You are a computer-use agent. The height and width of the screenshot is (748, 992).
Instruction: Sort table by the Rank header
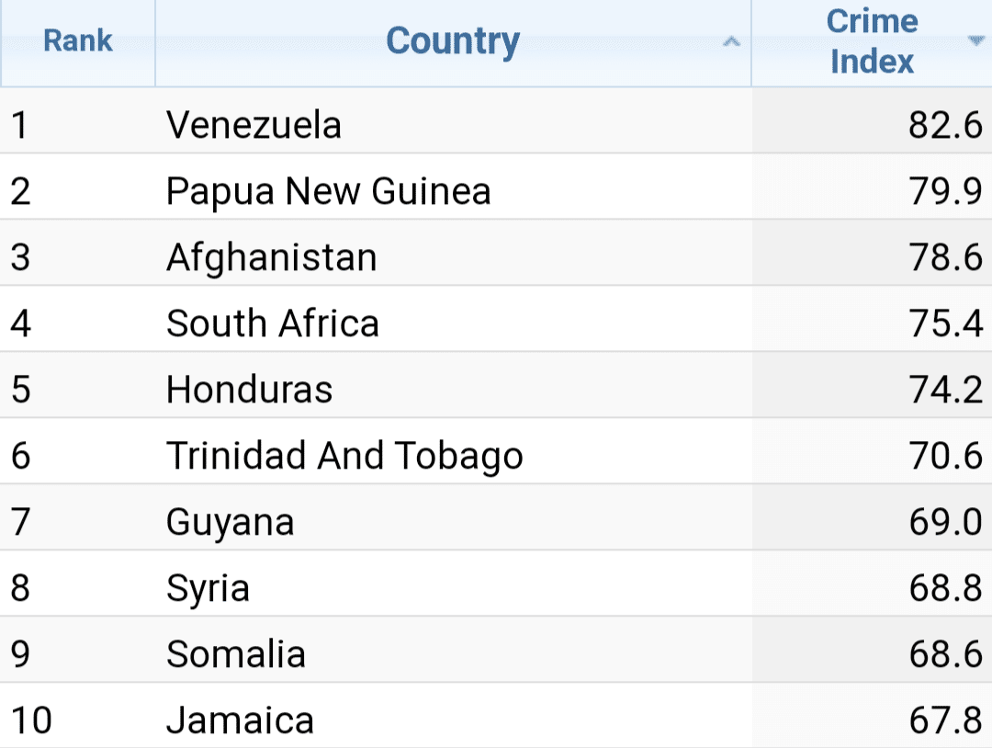(78, 41)
